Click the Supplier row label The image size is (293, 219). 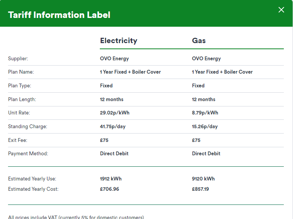(18, 59)
